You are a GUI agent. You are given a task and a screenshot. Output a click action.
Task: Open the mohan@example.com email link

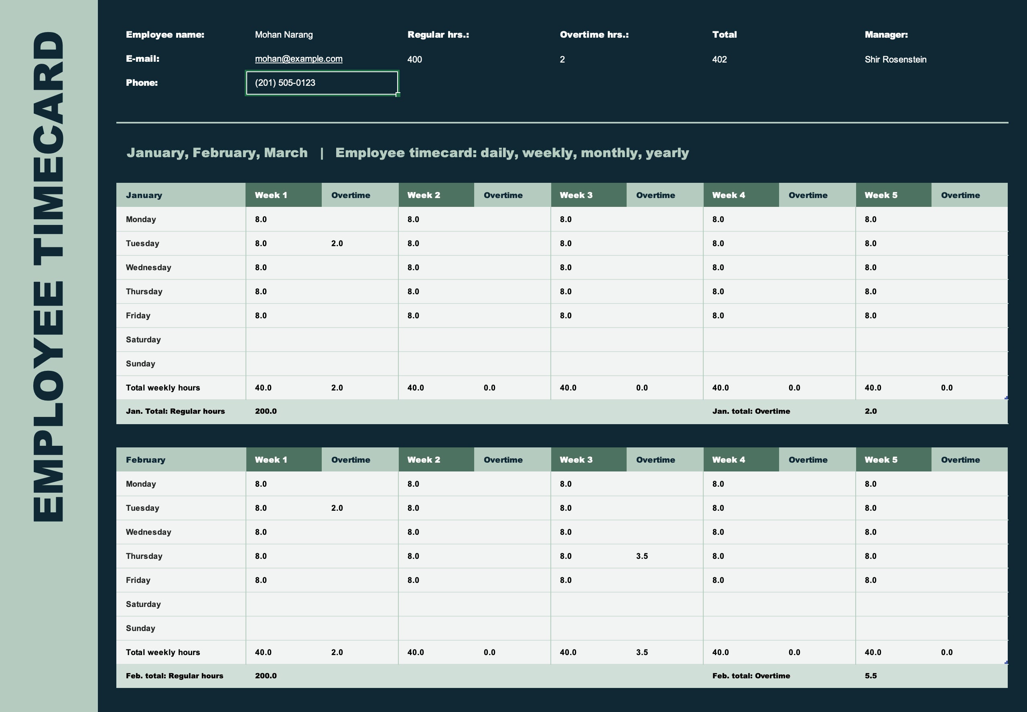[x=298, y=59]
